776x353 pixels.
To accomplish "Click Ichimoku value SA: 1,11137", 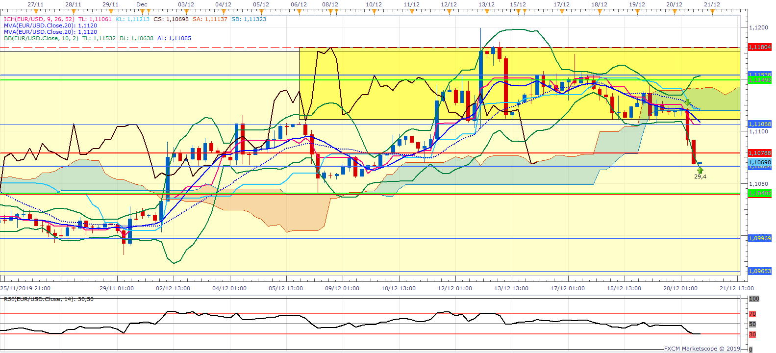I will pyautogui.click(x=210, y=19).
